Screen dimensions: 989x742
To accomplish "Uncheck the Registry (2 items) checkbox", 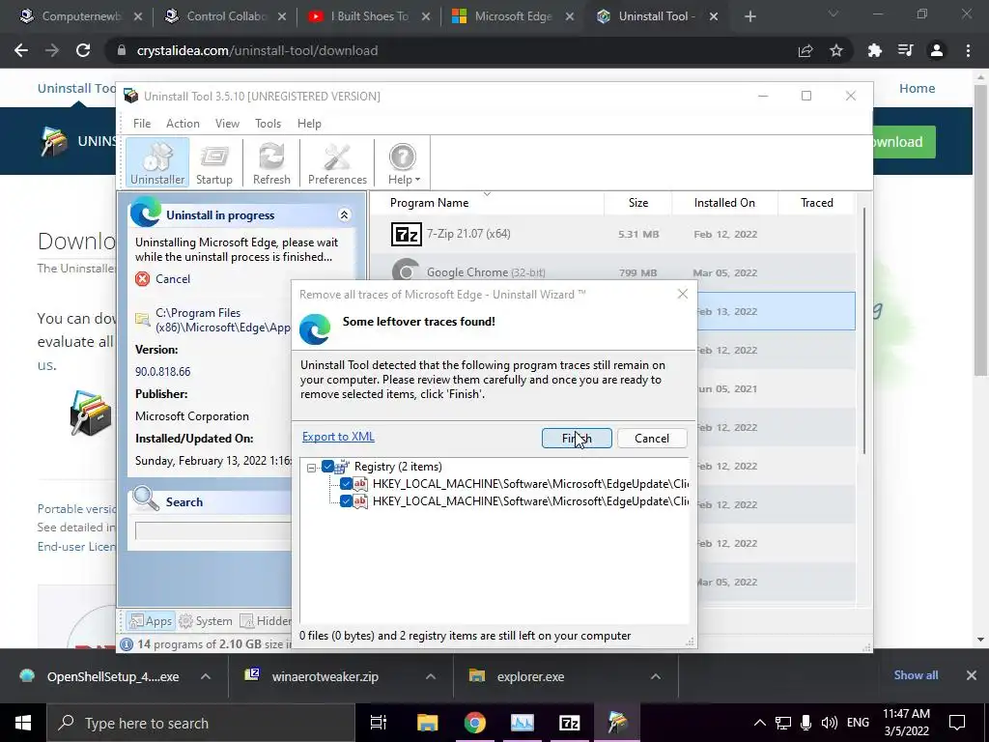I will click(327, 467).
